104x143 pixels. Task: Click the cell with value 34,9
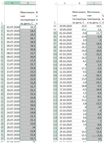pos(28,42)
